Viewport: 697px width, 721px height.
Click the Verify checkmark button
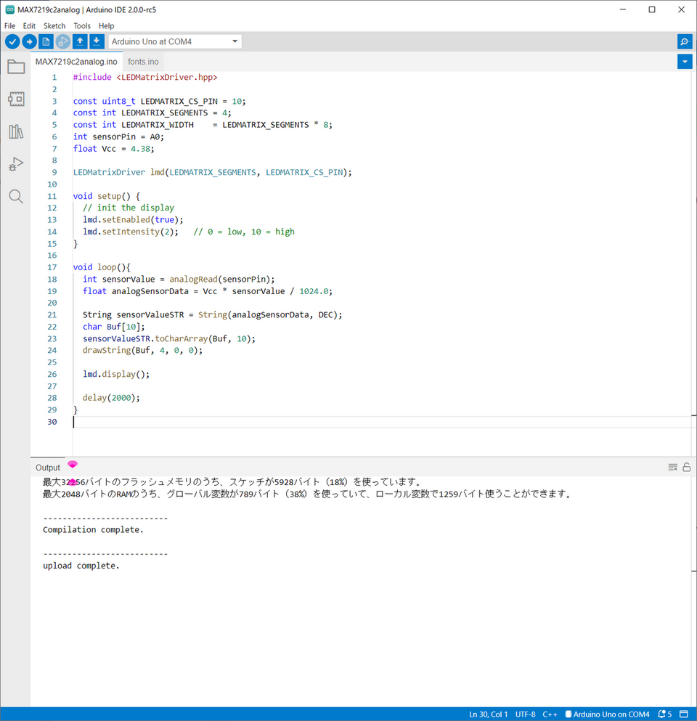[x=12, y=41]
